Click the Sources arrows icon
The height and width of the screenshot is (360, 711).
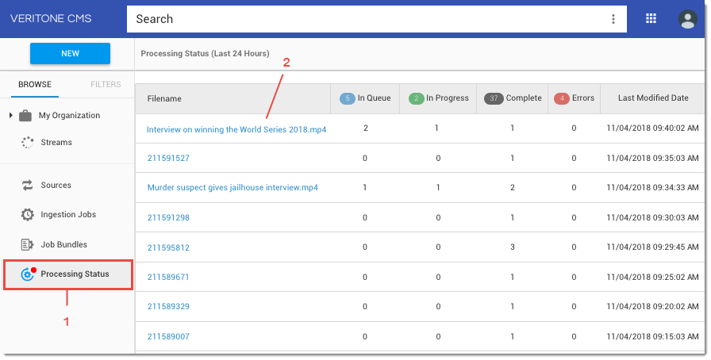[26, 186]
